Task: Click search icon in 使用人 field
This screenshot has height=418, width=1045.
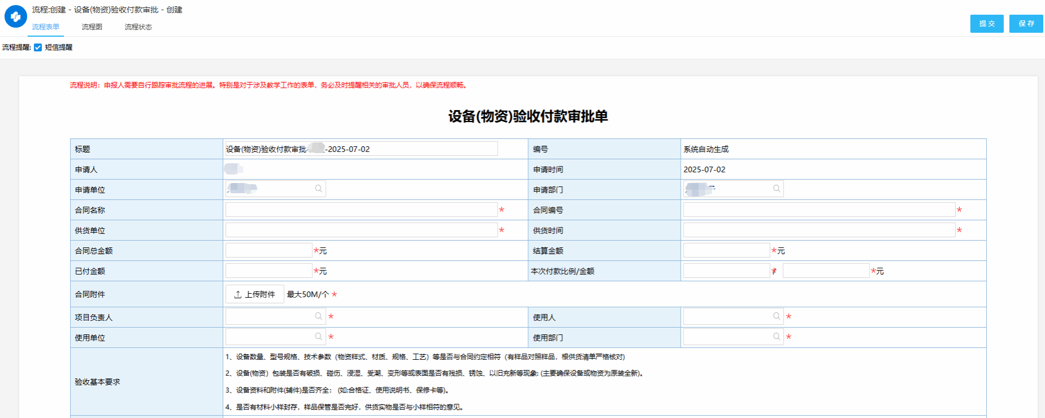Action: point(776,316)
